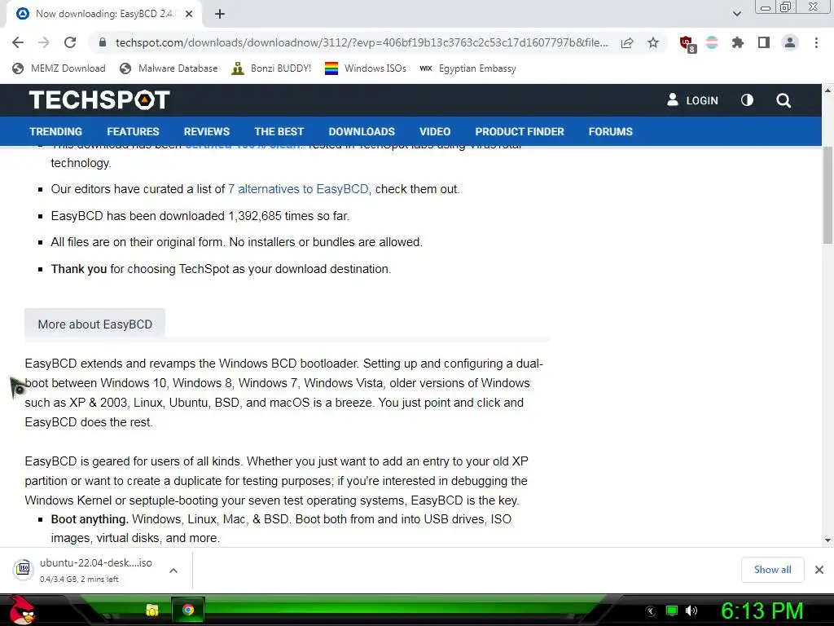The height and width of the screenshot is (626, 834).
Task: Open the taskbar file explorer icon
Action: tap(152, 610)
